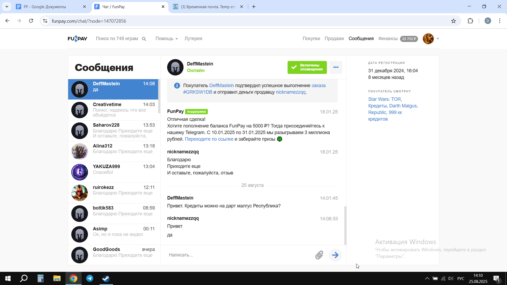This screenshot has height=285, width=507.
Task: Open nicknamezzqq seller link
Action: [290, 92]
